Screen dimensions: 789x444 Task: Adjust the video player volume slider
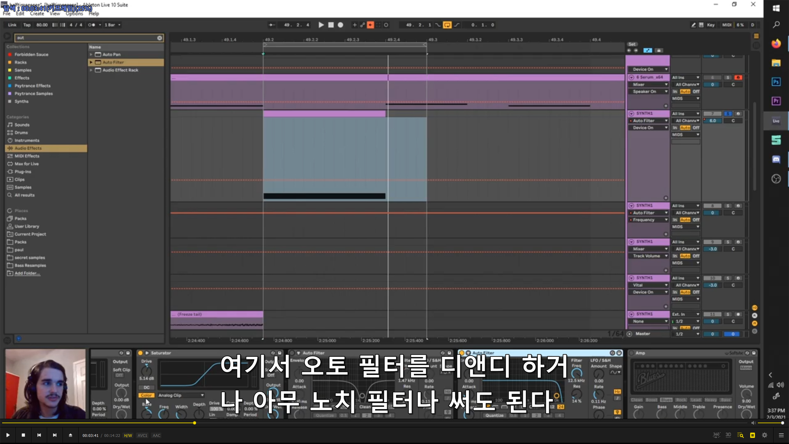point(771,423)
